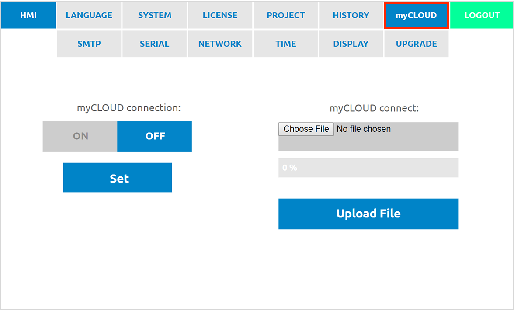Select the PROJECT tab
Image resolution: width=514 pixels, height=310 pixels.
285,15
